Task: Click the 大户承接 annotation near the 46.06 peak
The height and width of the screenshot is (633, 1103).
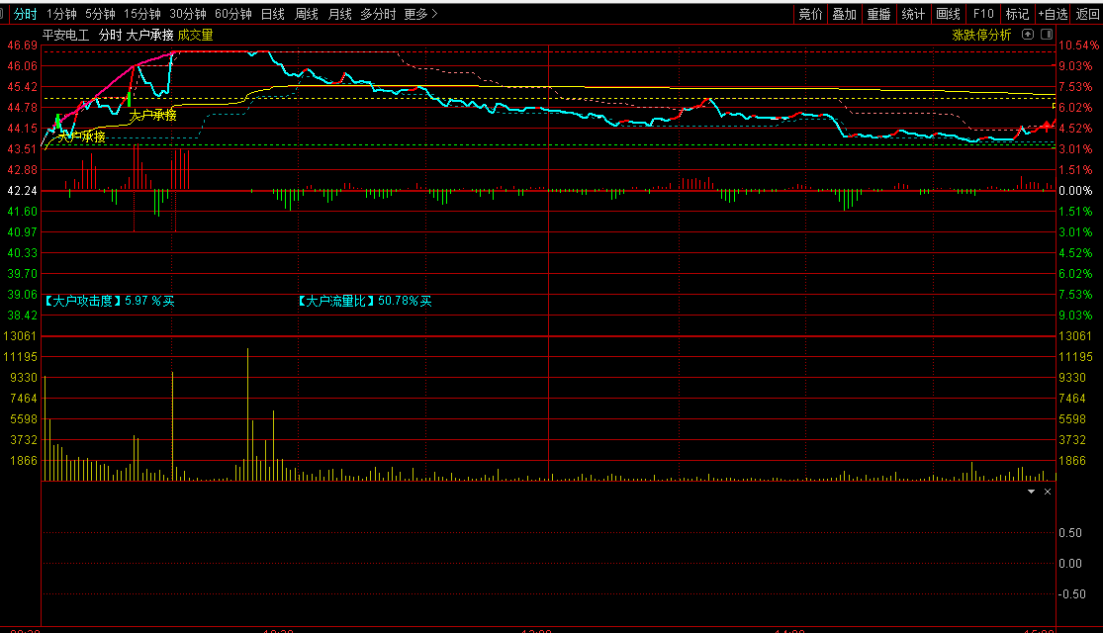Action: [152, 116]
